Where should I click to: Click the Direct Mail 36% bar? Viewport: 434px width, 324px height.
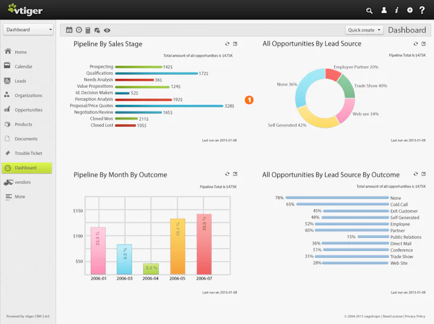(x=355, y=243)
